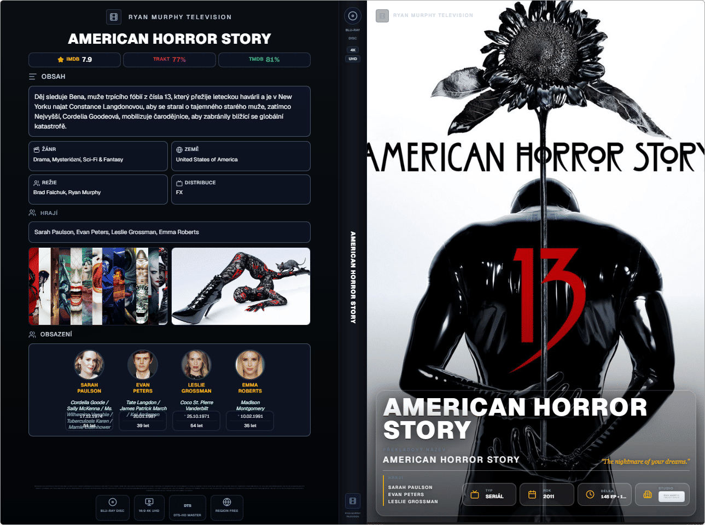Open the colorful season posters collage thumbnail

pyautogui.click(x=98, y=286)
